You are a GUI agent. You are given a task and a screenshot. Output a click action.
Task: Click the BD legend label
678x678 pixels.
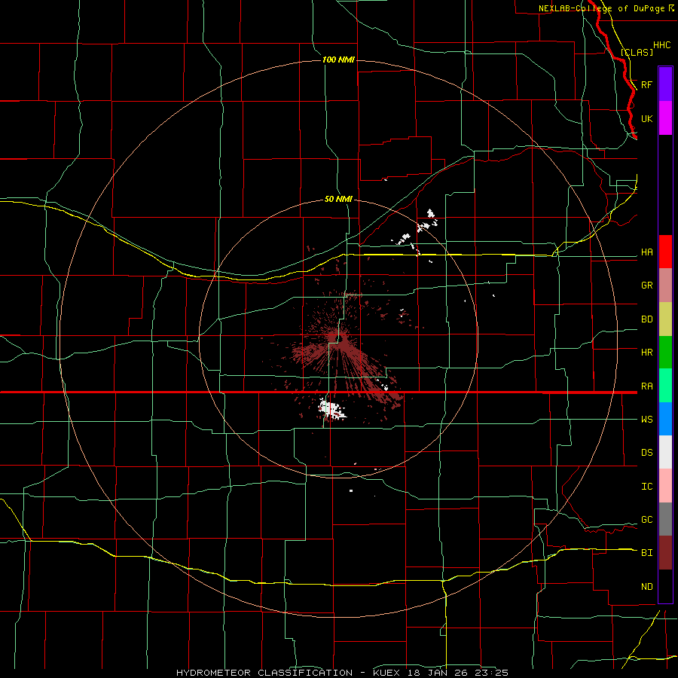646,319
